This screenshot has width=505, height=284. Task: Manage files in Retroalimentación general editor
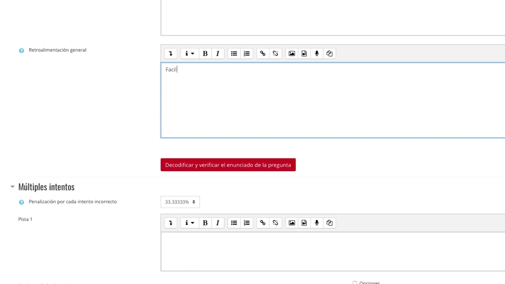[329, 54]
